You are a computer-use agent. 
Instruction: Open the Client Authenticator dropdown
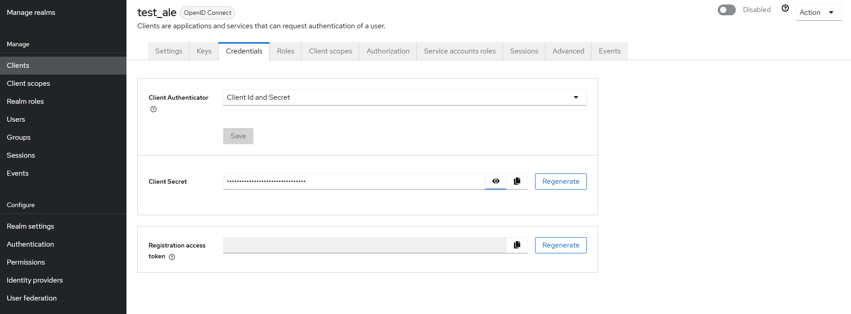(x=404, y=97)
